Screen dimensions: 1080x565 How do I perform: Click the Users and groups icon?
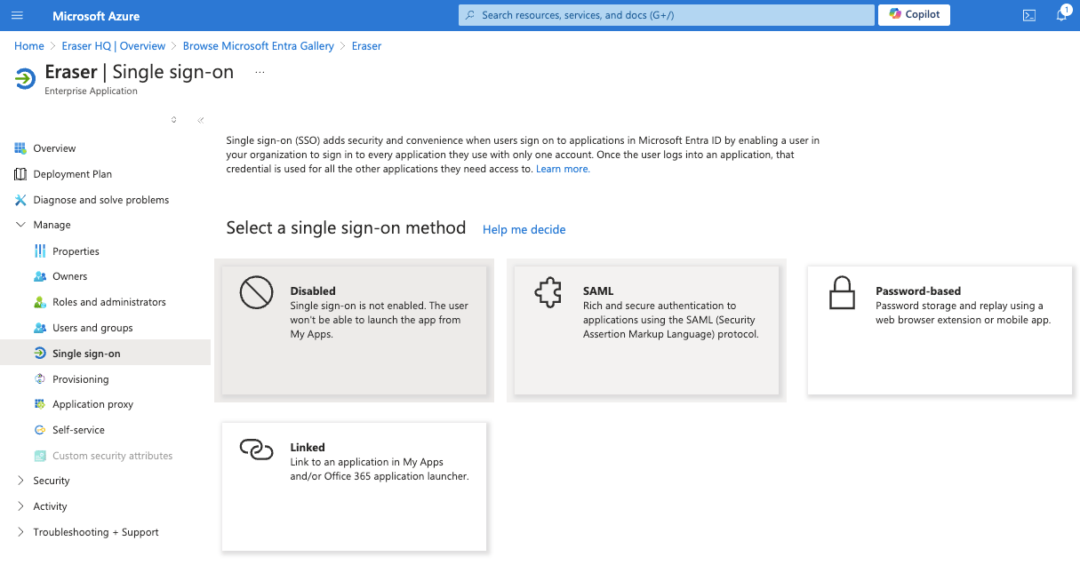[x=40, y=328]
